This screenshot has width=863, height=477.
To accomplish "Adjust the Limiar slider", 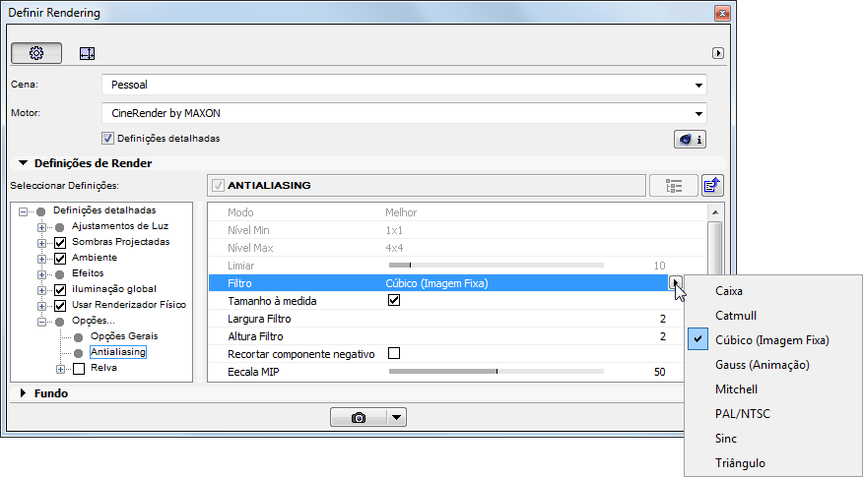I will click(x=496, y=266).
